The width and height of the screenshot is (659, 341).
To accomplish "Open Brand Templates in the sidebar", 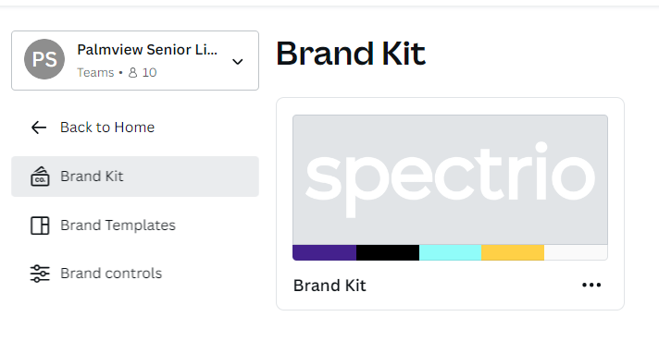I will tap(135, 225).
